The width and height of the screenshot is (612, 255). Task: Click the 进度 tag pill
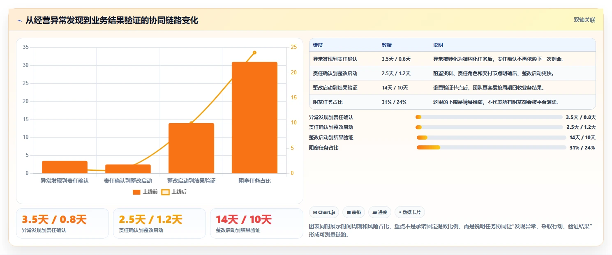380,212
